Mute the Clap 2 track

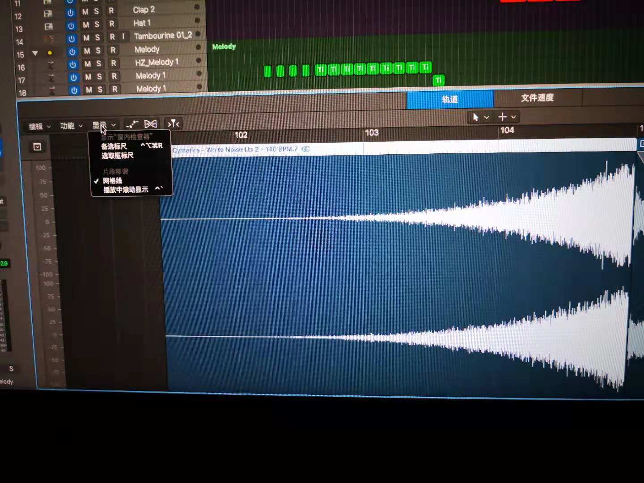pyautogui.click(x=85, y=12)
